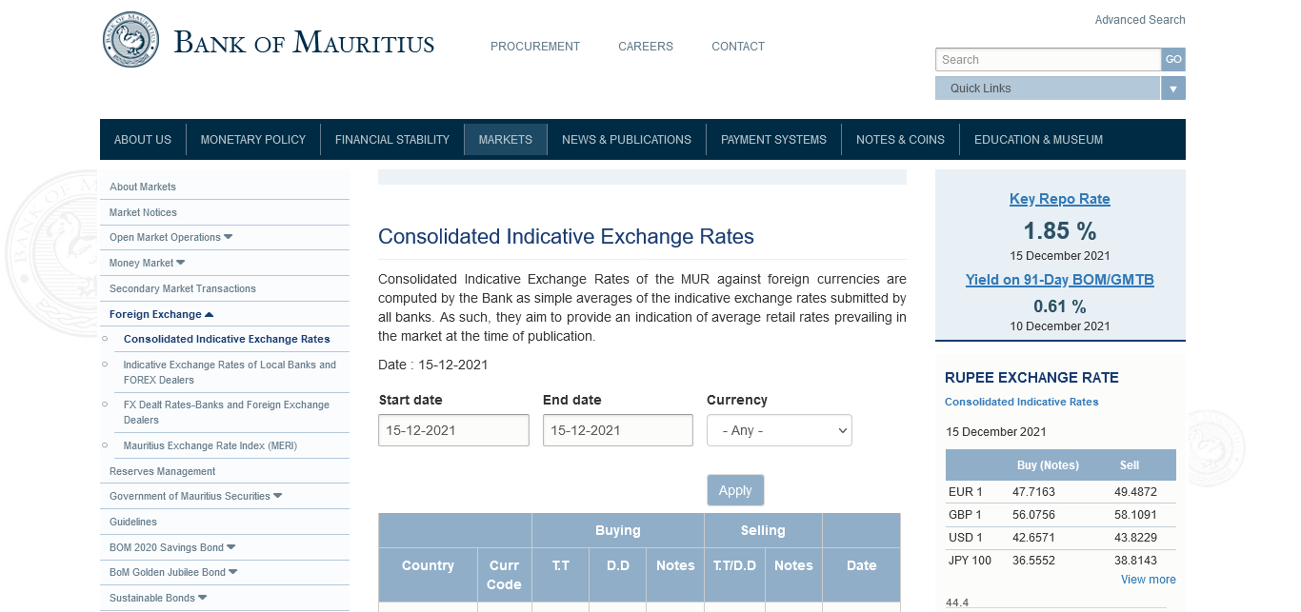
Task: Click in the Search text box
Action: [x=1048, y=60]
